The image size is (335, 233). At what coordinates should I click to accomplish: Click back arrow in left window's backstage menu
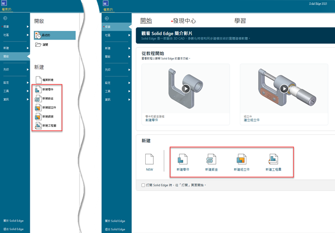(x=5, y=18)
